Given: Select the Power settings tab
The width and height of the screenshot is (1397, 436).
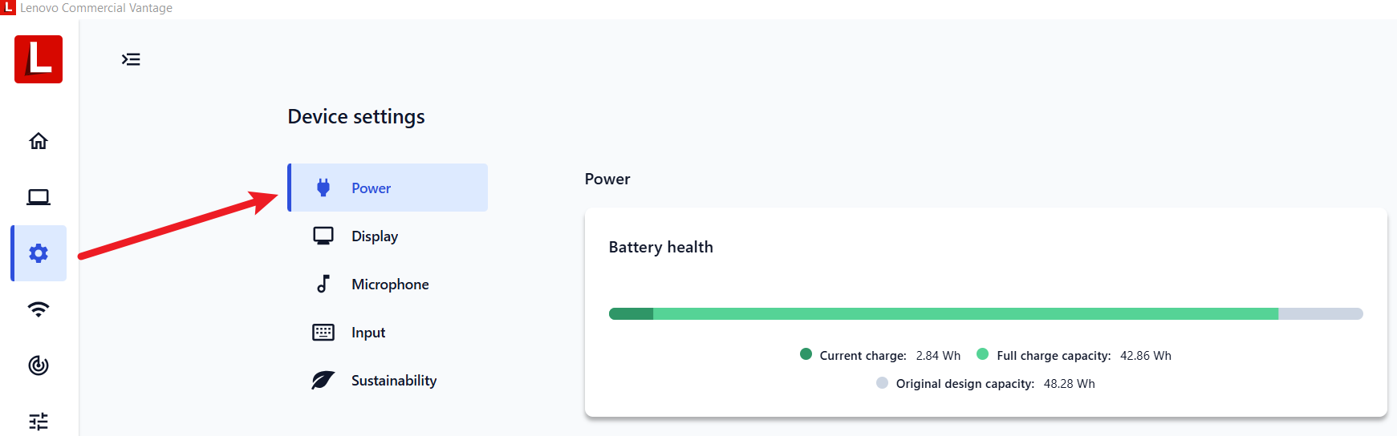Looking at the screenshot, I should point(388,188).
